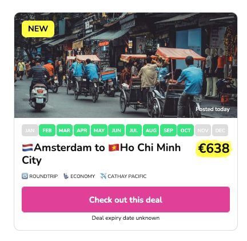Open the Amsterdam to Ho Chi Minh City title
247x241 pixels.
pyautogui.click(x=101, y=154)
